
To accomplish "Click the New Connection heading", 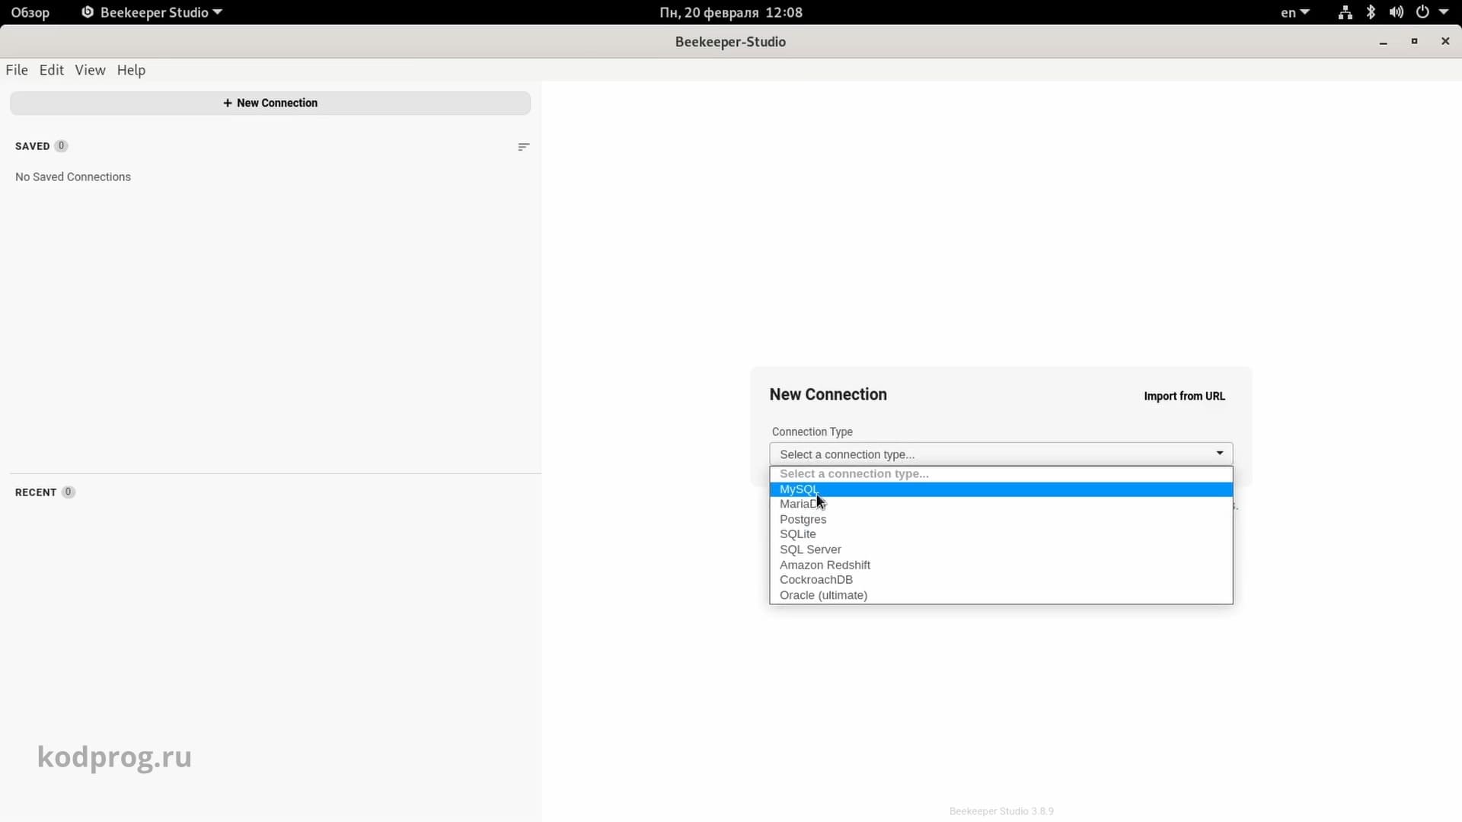I will pyautogui.click(x=828, y=394).
